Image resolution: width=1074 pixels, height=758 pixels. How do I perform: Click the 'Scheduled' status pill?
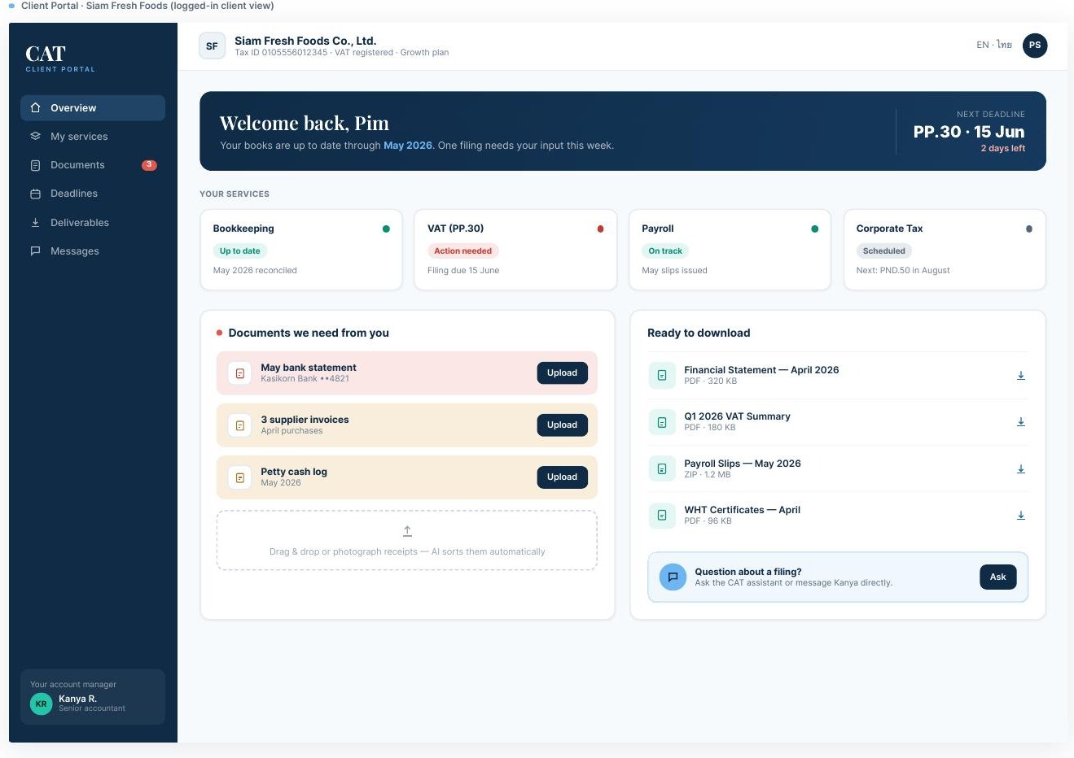tap(883, 251)
